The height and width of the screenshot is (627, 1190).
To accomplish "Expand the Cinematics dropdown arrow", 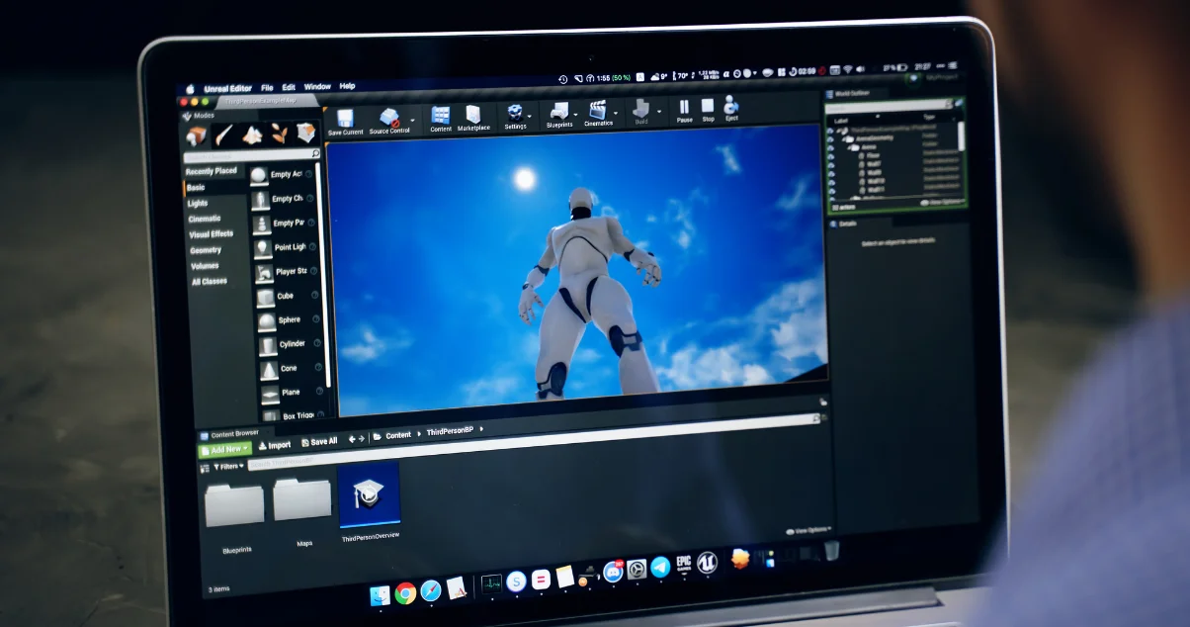I will pos(617,112).
